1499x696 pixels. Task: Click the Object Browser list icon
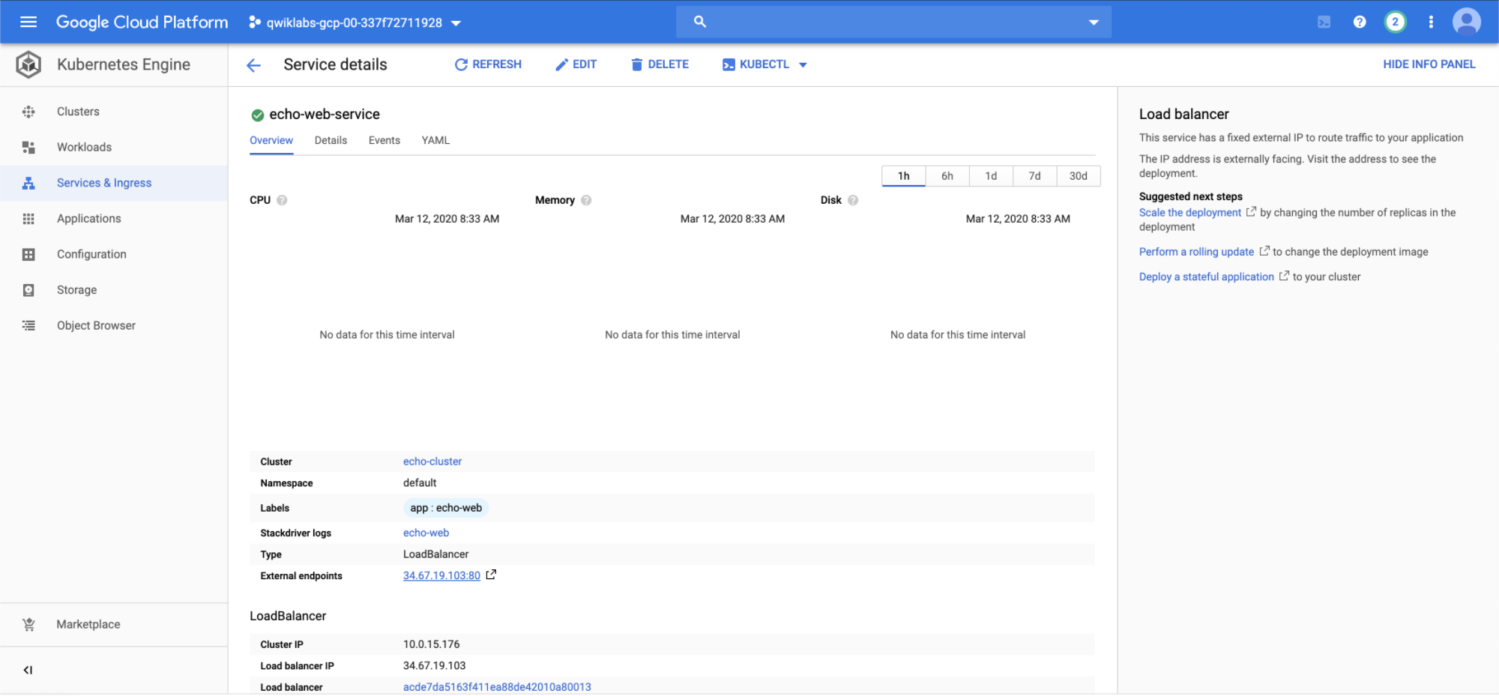tap(28, 326)
